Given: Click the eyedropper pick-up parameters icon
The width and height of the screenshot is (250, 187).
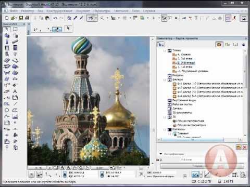Looking at the screenshot, I should (76, 18).
